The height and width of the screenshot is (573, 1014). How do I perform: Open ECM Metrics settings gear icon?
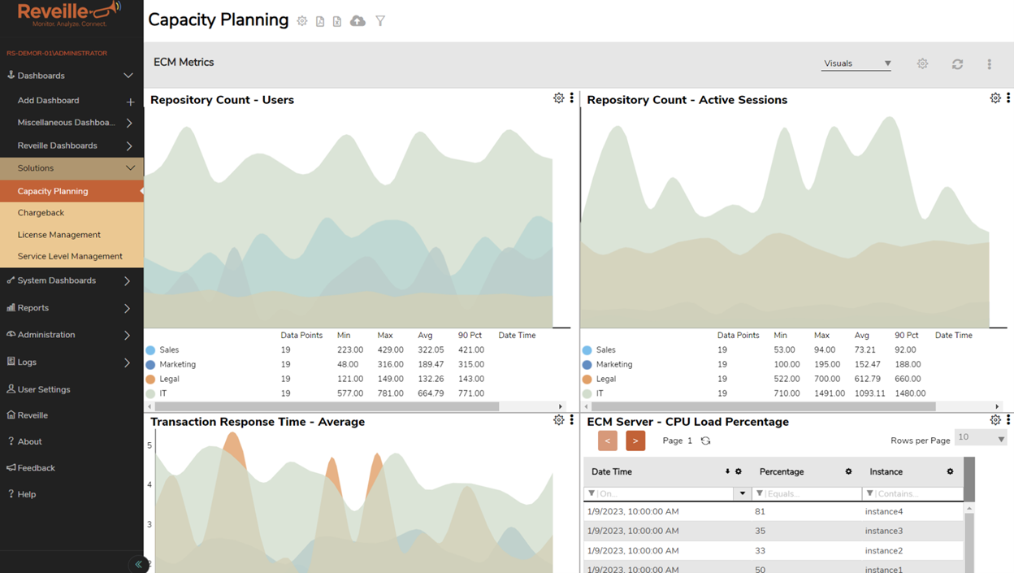(x=922, y=63)
